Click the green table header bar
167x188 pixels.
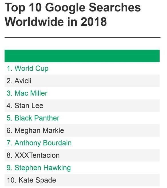[82, 56]
